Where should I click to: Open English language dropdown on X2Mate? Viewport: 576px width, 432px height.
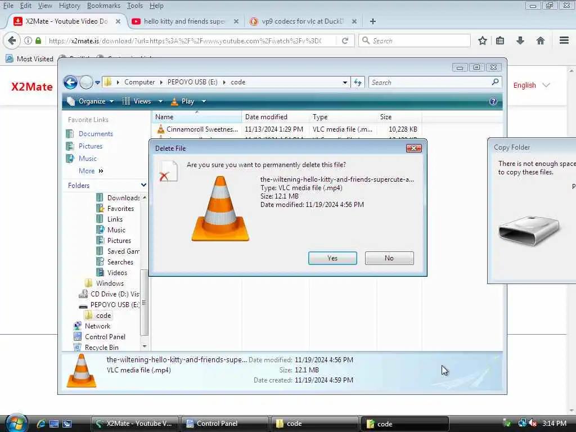click(x=531, y=85)
